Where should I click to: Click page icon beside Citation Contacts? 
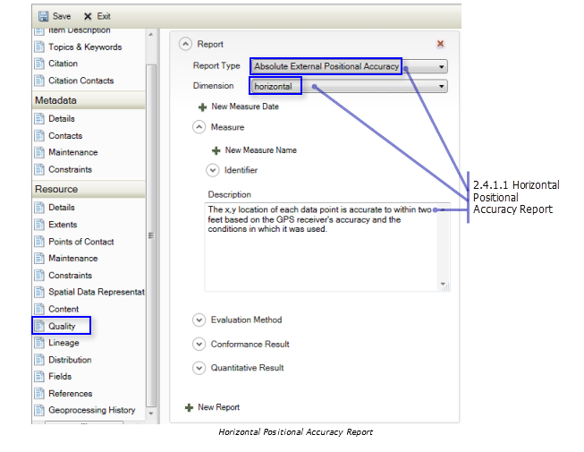(x=39, y=81)
